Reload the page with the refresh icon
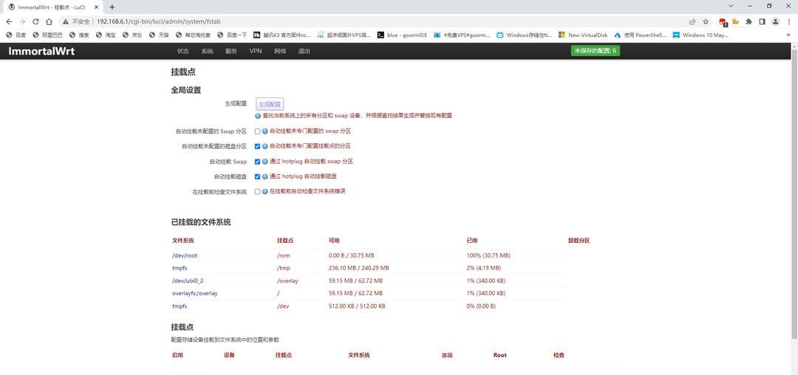The height and width of the screenshot is (375, 798). (x=35, y=22)
